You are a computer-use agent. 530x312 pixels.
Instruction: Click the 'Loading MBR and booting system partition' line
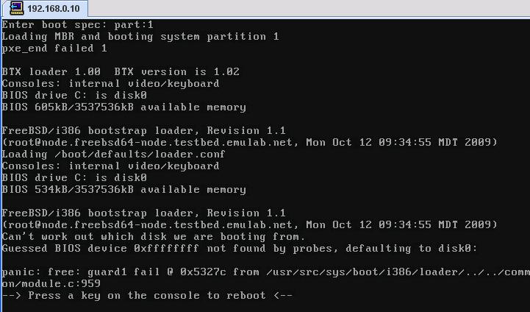[140, 36]
